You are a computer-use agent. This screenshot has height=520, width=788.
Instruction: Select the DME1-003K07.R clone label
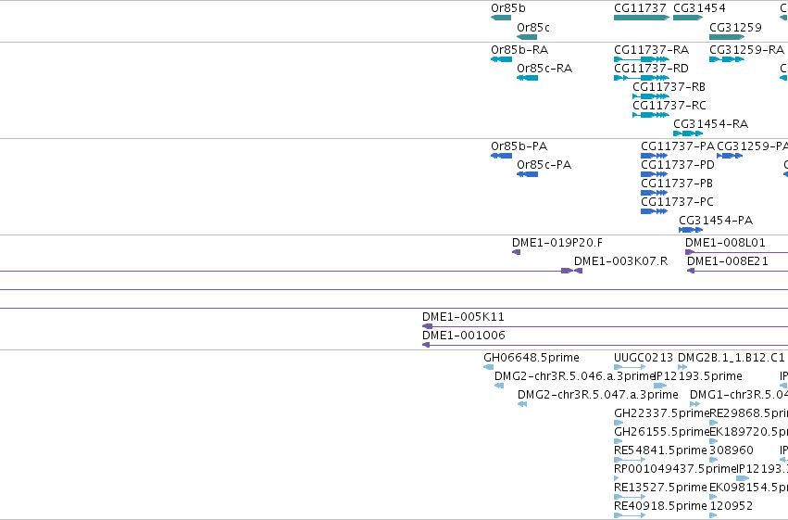[620, 261]
